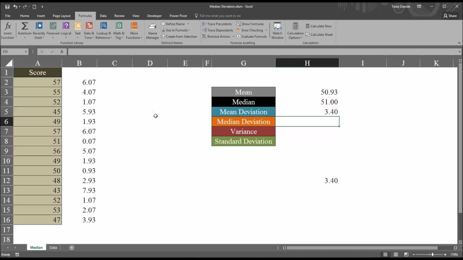The image size is (463, 260).
Task: Select the Median Deviation label cell
Action: click(243, 122)
